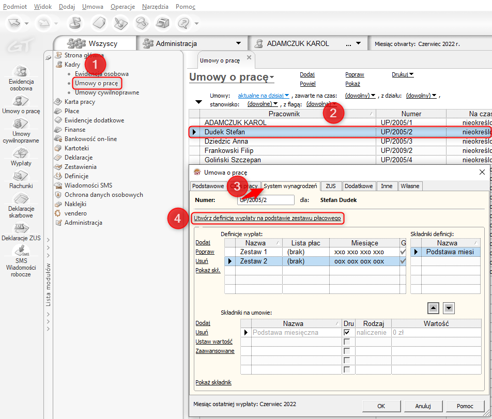
Task: Open Deklaracje ZUS module icon
Action: (x=21, y=232)
